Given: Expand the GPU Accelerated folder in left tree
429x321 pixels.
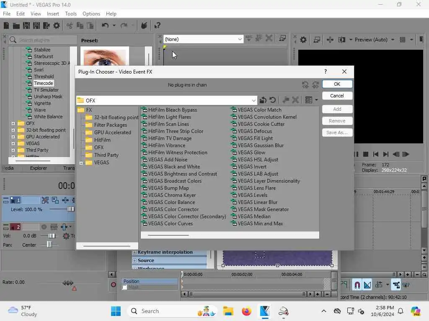Looking at the screenshot, I should click(13, 137).
